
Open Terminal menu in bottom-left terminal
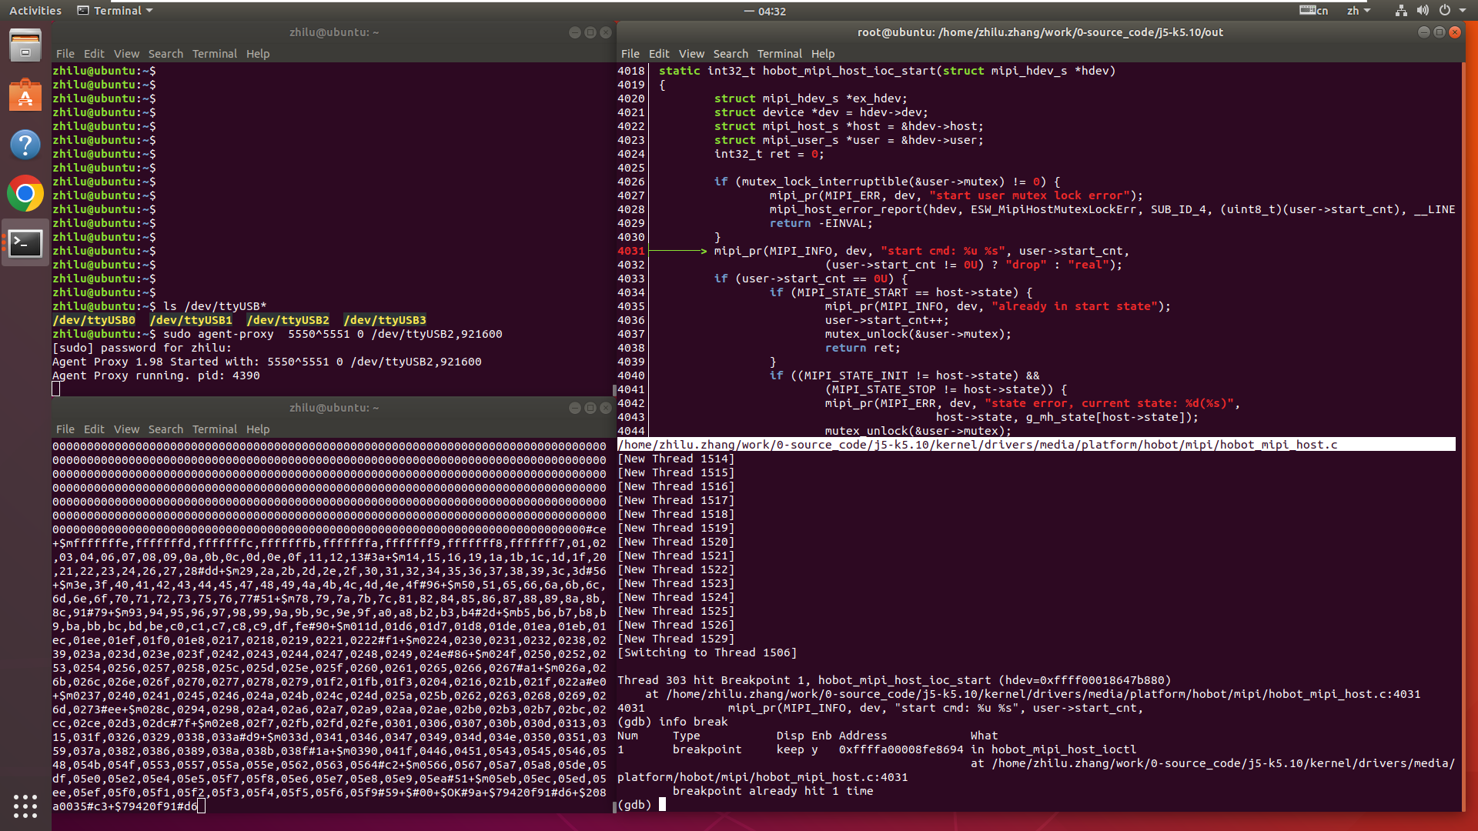tap(215, 429)
